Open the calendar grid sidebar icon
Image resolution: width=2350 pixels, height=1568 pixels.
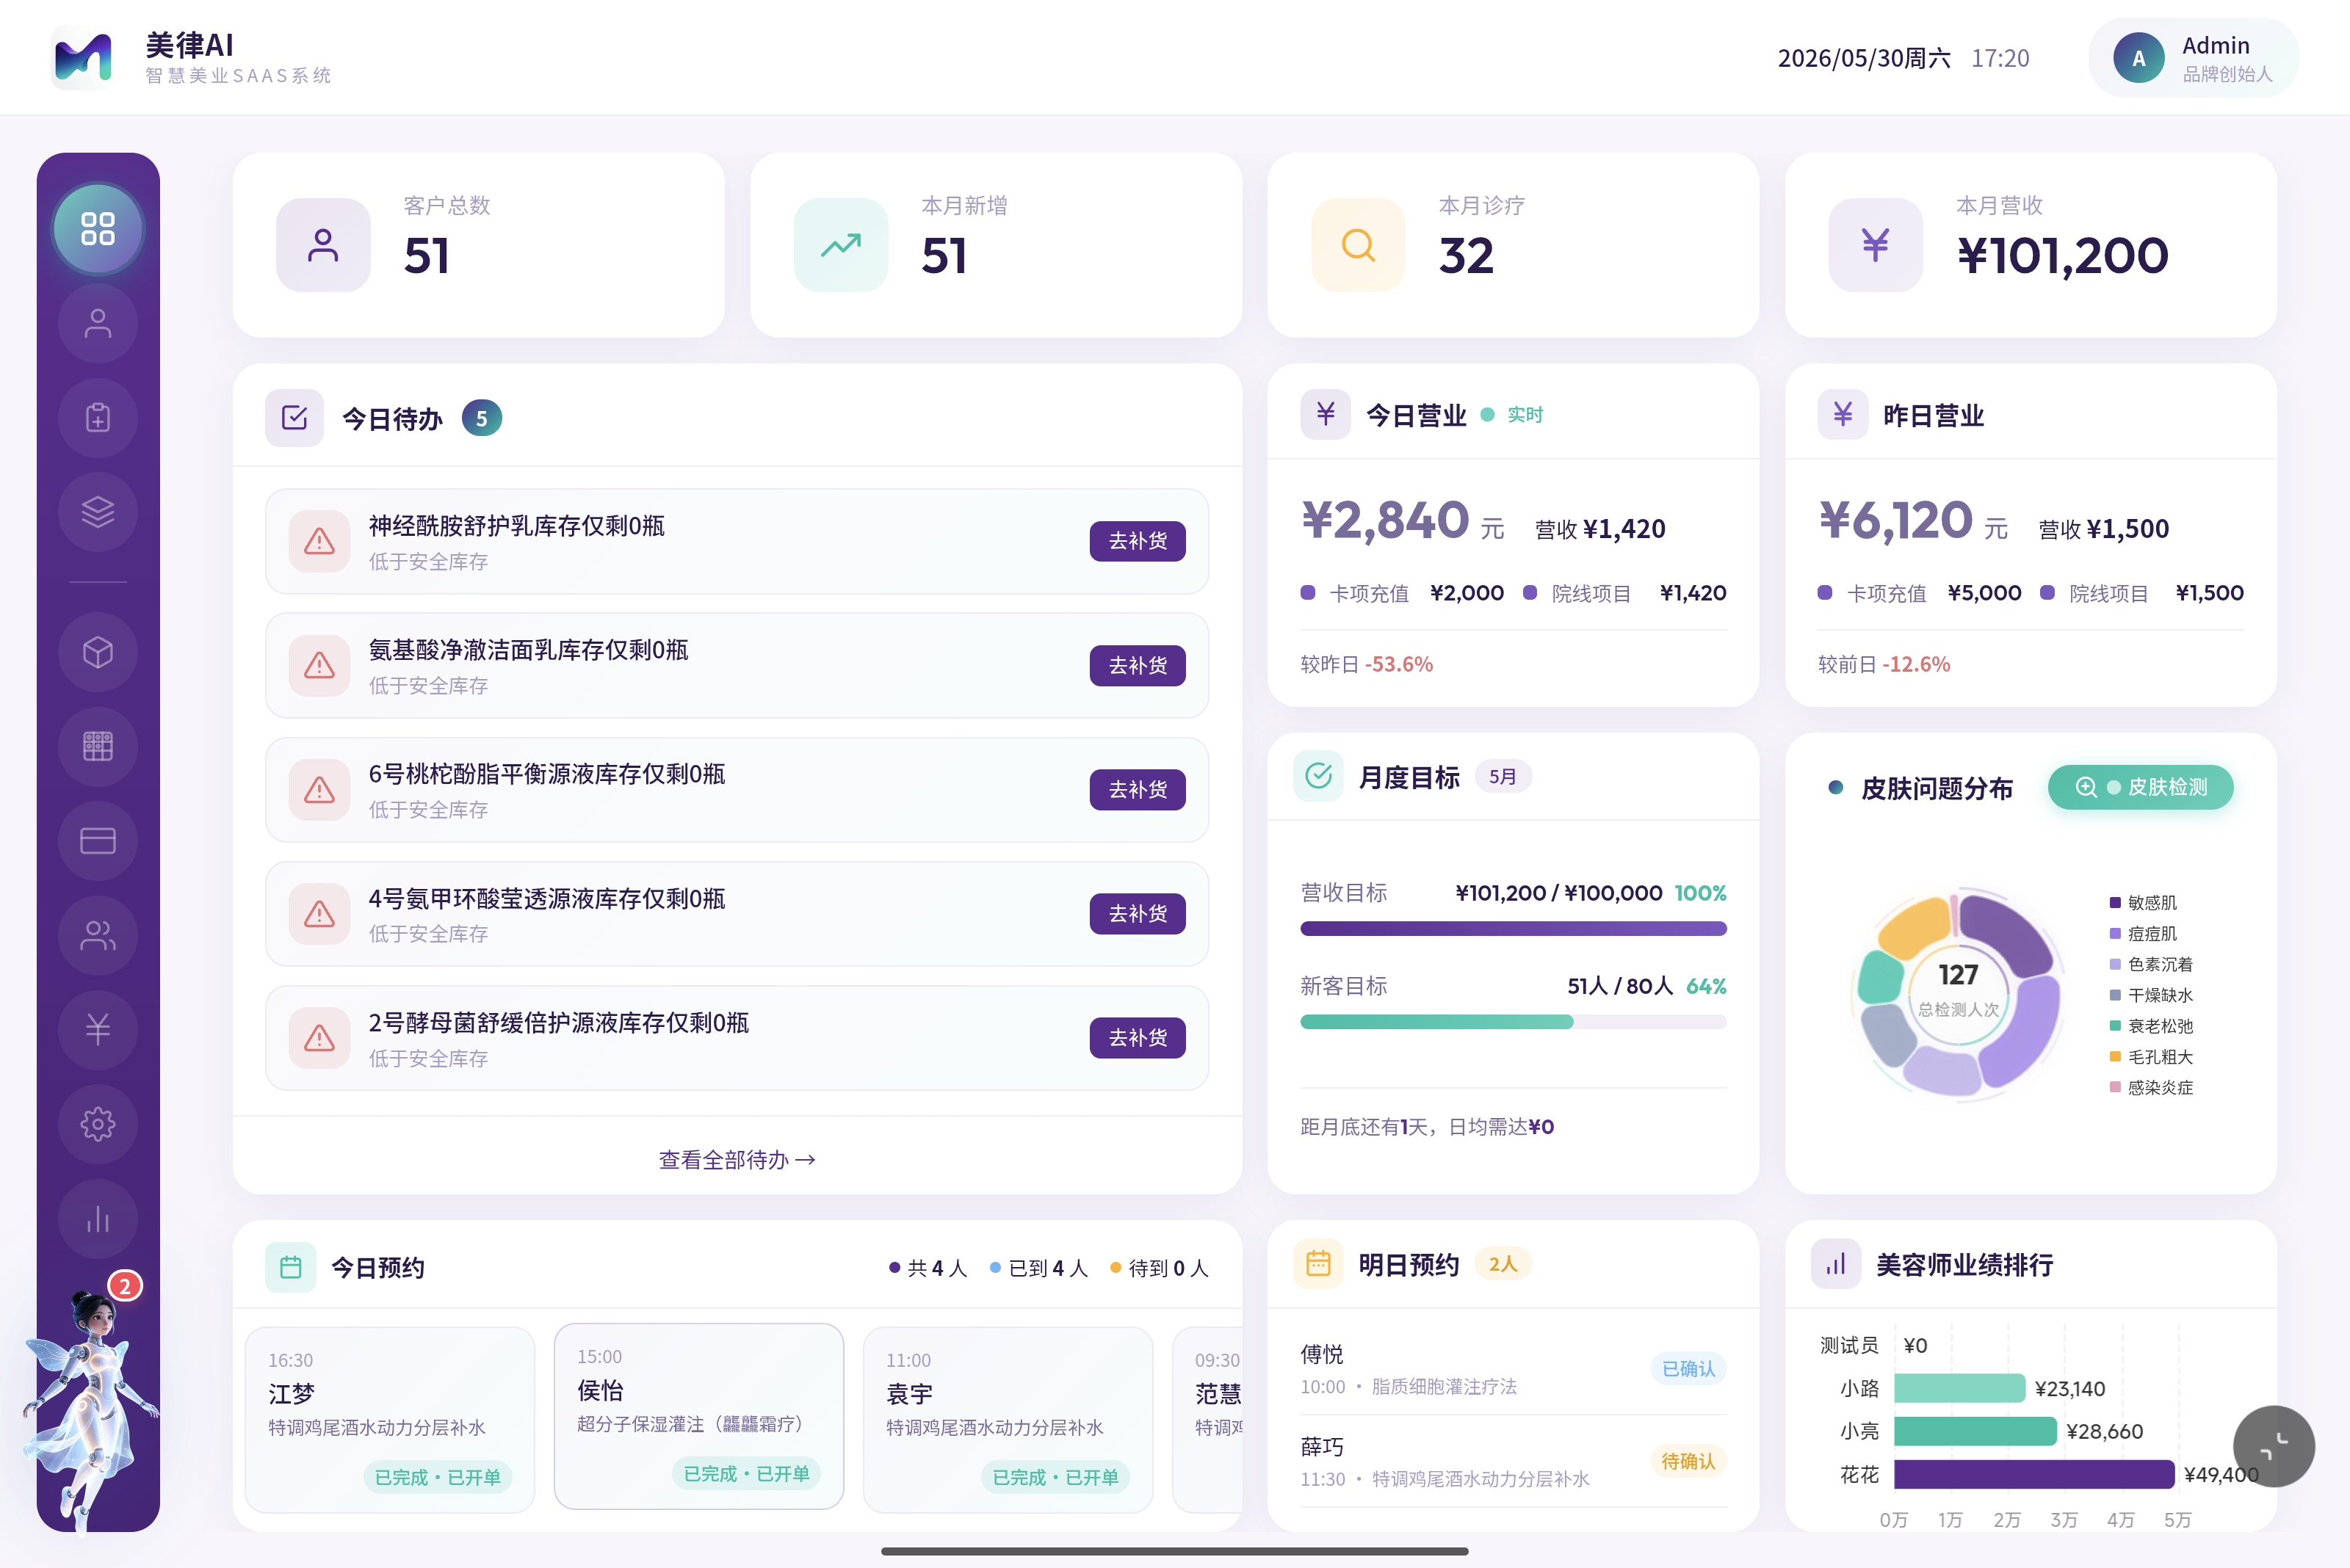point(98,746)
